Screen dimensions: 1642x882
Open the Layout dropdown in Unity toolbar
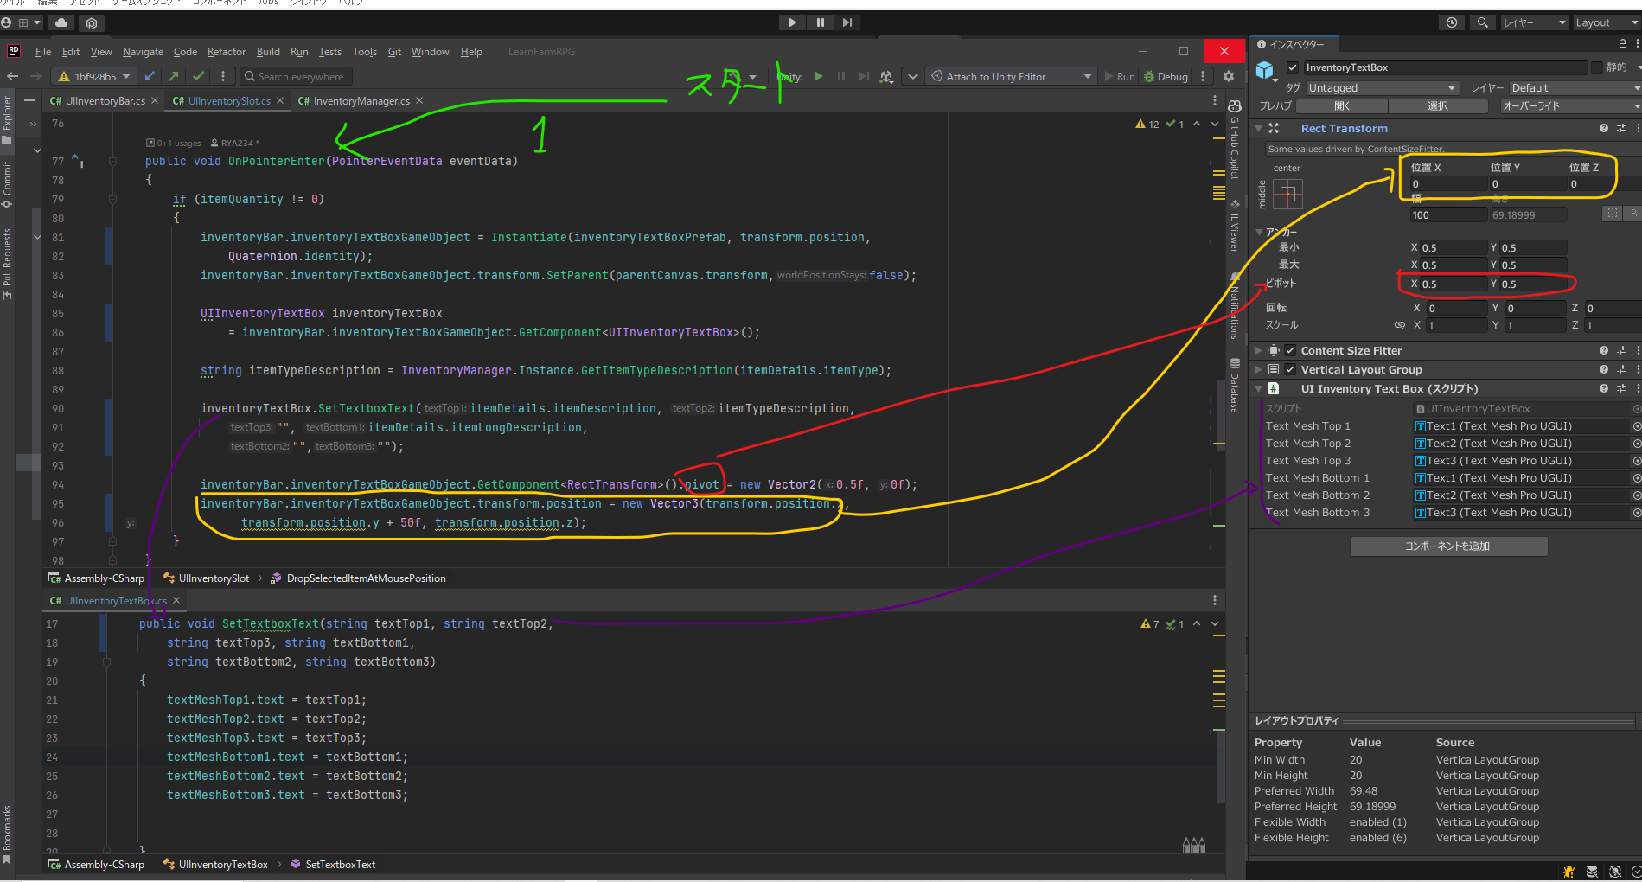click(1606, 22)
